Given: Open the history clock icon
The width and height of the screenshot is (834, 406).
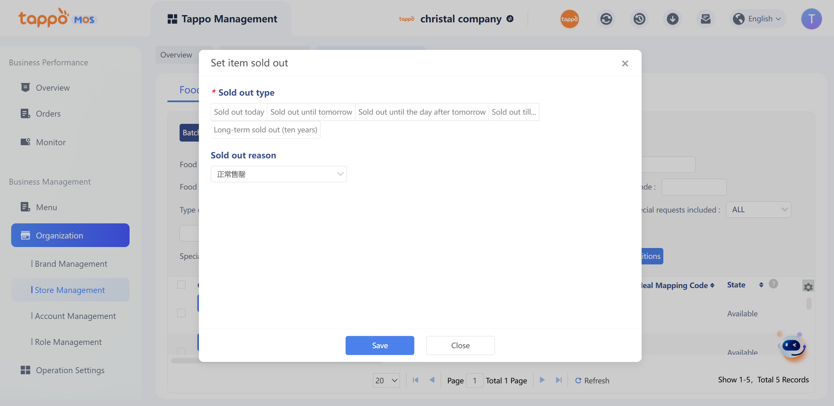Looking at the screenshot, I should [639, 19].
